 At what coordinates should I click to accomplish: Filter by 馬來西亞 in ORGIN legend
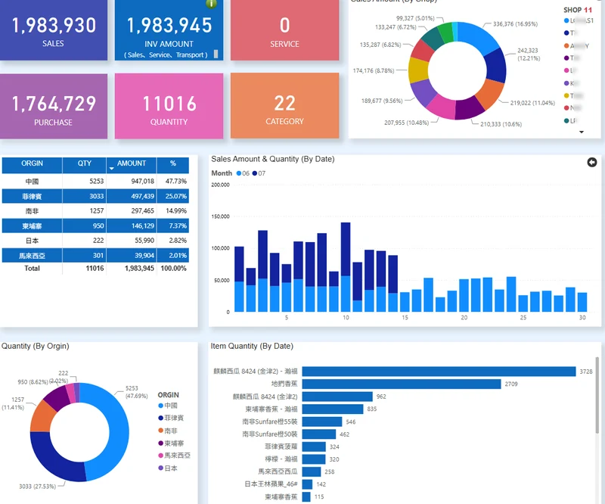coord(175,456)
